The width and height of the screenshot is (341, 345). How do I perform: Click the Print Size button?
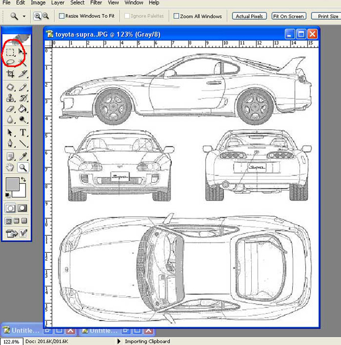point(326,16)
